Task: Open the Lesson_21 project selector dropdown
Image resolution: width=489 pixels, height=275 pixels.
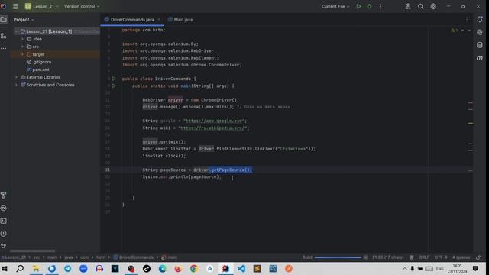Action: coord(41,6)
